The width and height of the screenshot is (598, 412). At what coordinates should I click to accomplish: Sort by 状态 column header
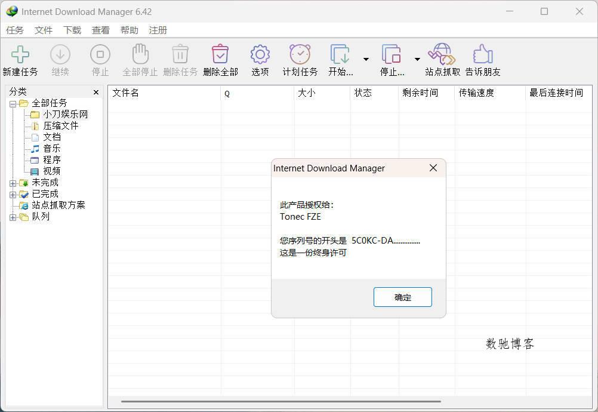click(x=375, y=93)
